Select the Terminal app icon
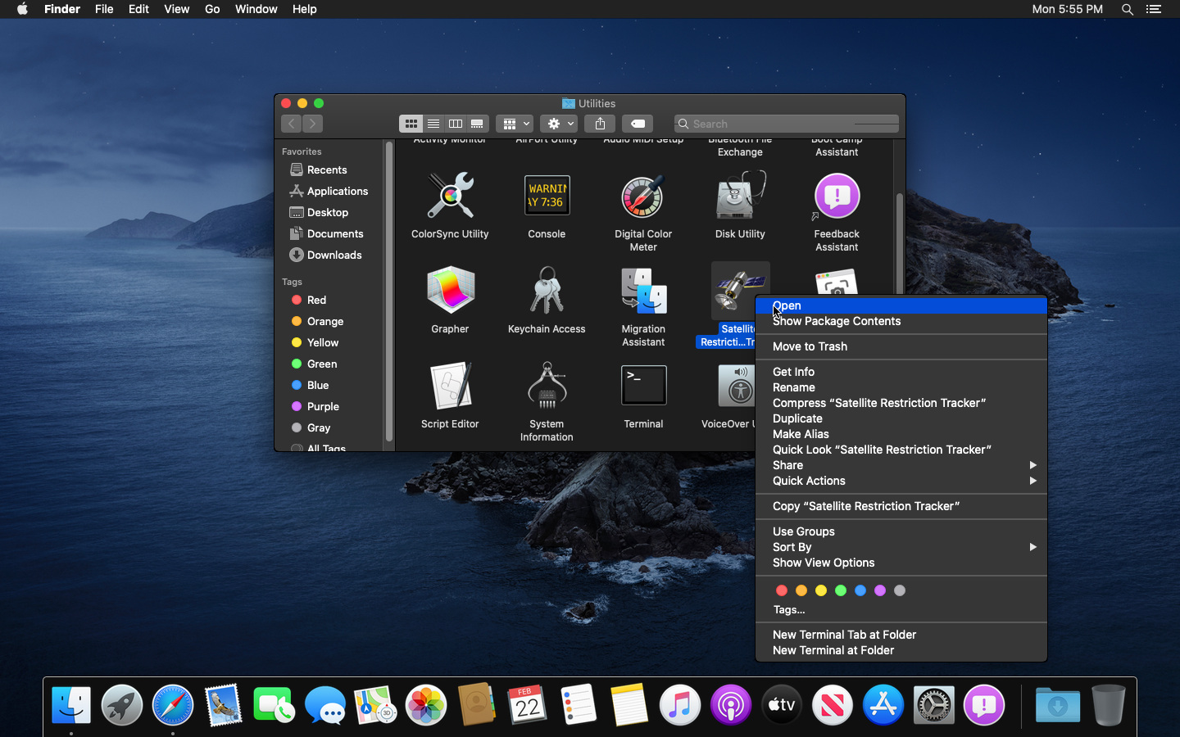Image resolution: width=1180 pixels, height=737 pixels. (x=643, y=387)
